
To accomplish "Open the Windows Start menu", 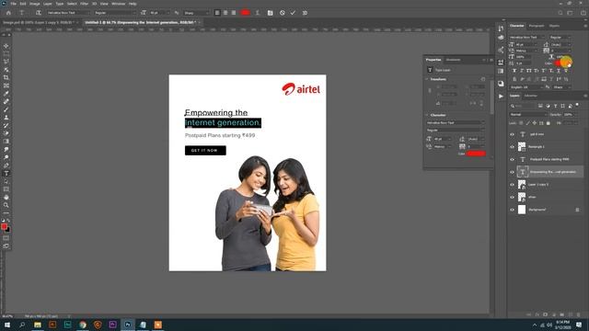I will point(7,325).
